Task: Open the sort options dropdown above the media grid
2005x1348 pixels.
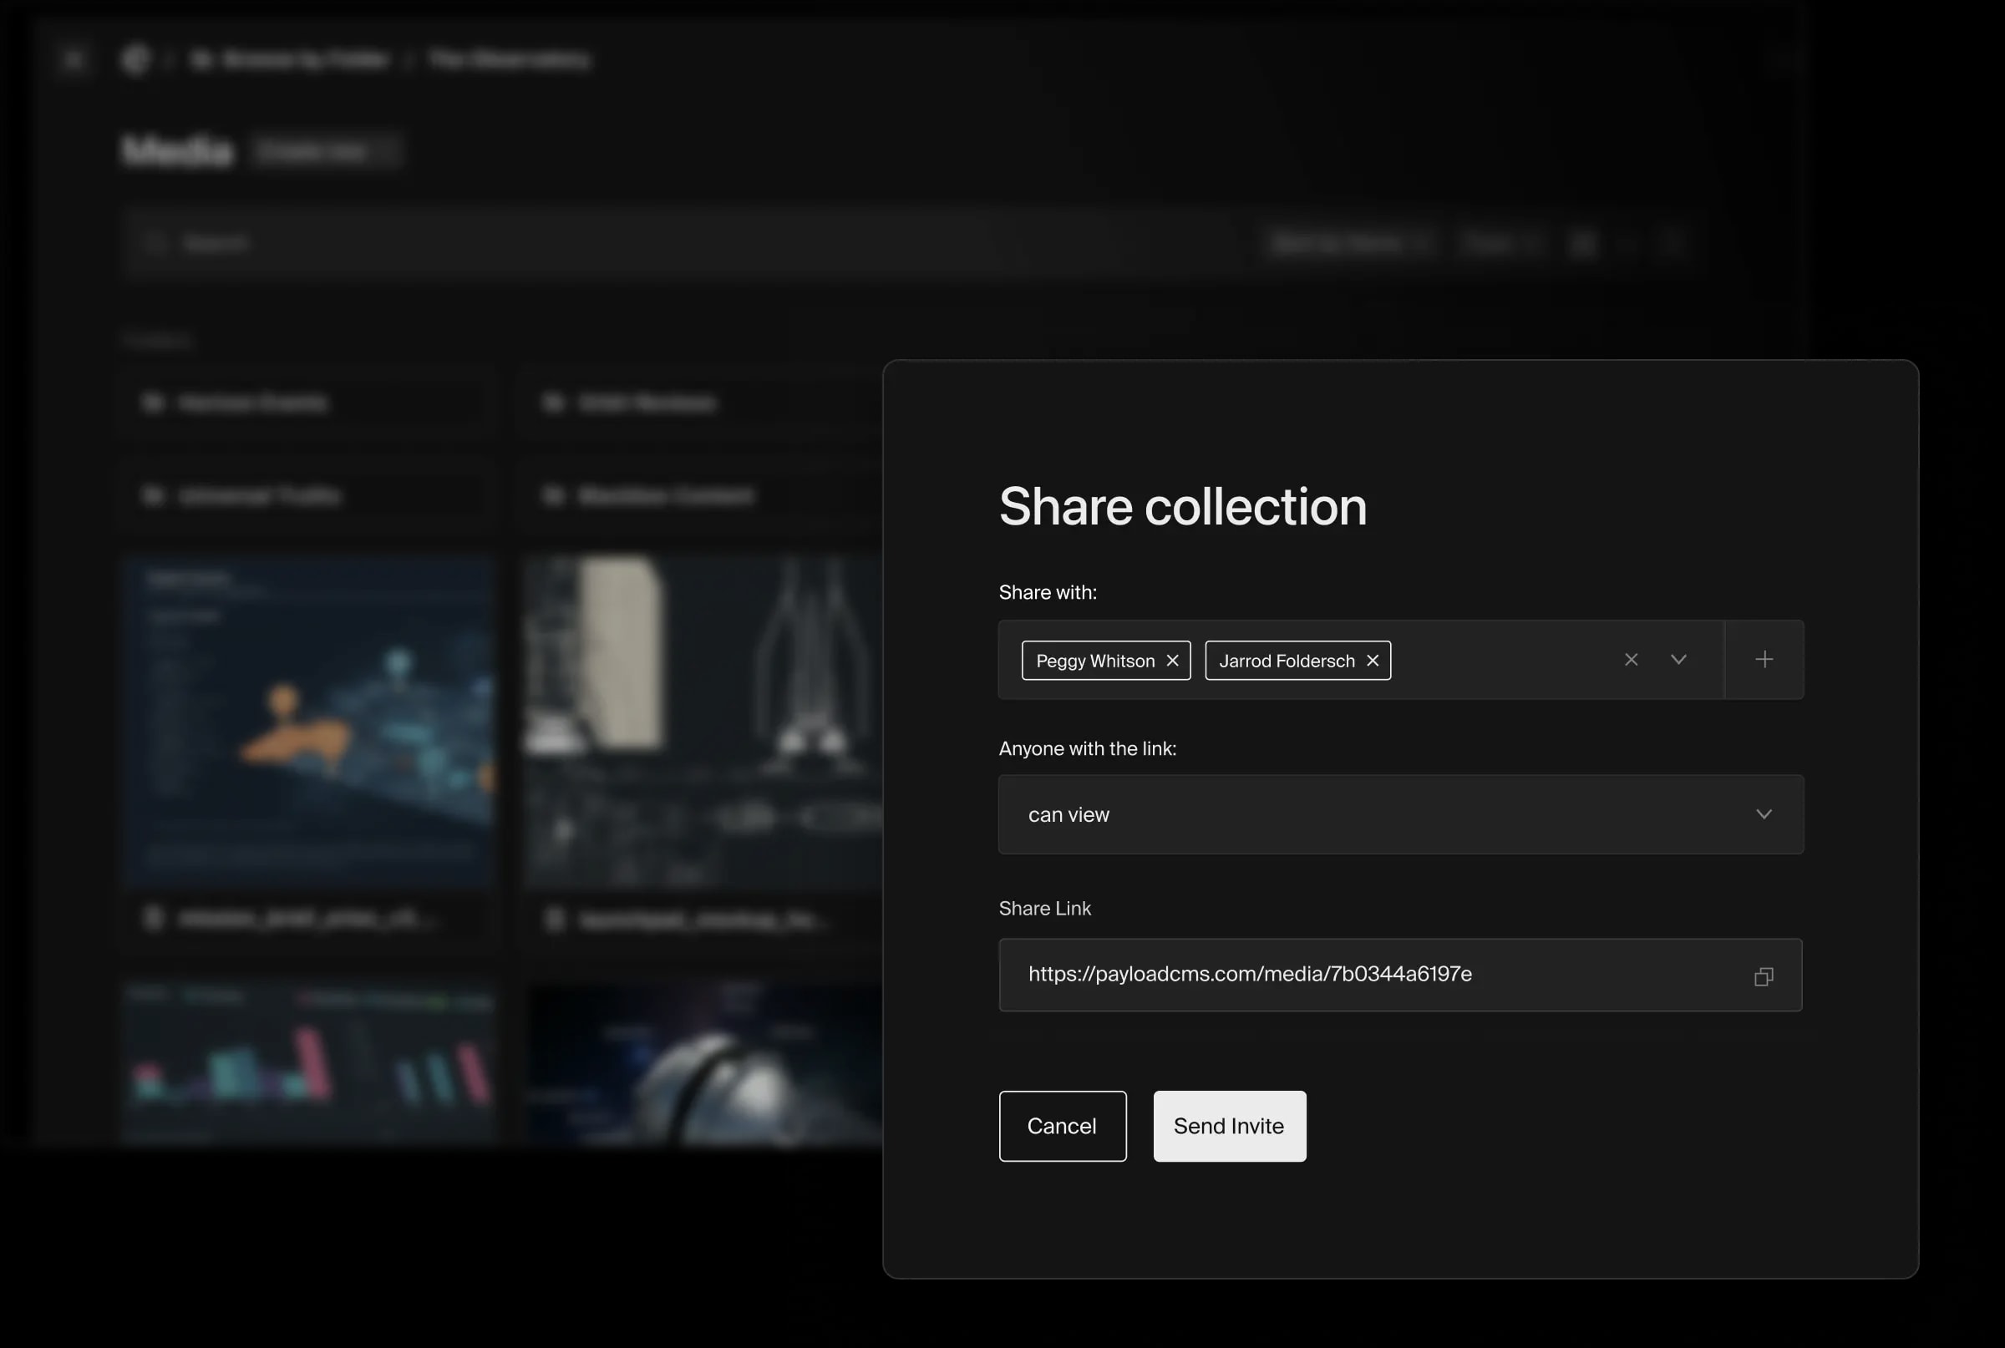Action: (1348, 242)
